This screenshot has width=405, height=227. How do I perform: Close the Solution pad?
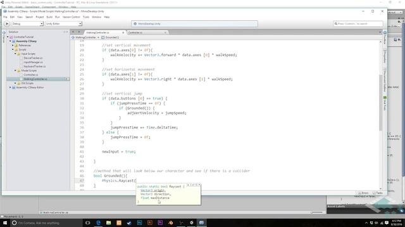67,32
